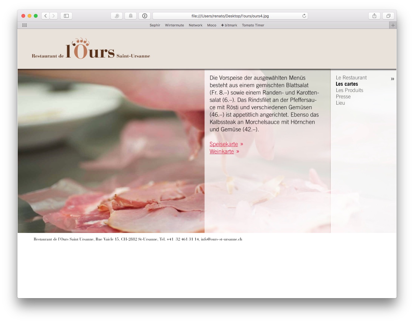Follow the Weinkarte link
The width and height of the screenshot is (414, 323).
pos(221,152)
